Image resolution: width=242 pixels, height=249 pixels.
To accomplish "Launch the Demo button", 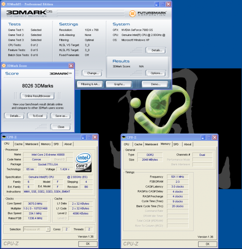I will pos(155,84).
